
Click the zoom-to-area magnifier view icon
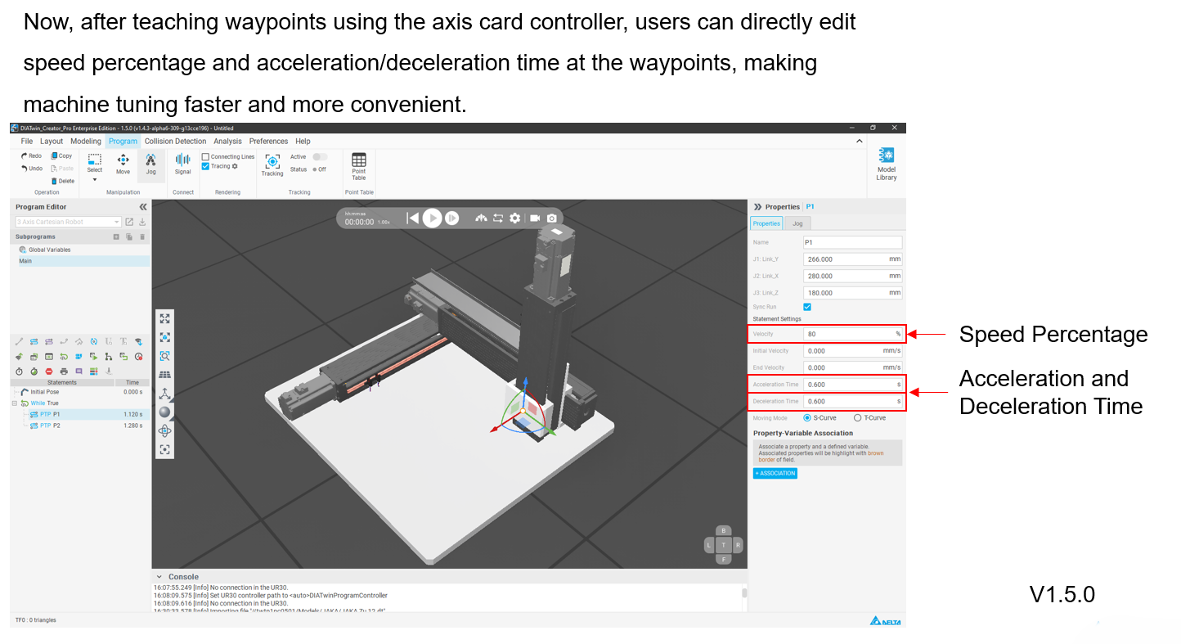coord(165,356)
